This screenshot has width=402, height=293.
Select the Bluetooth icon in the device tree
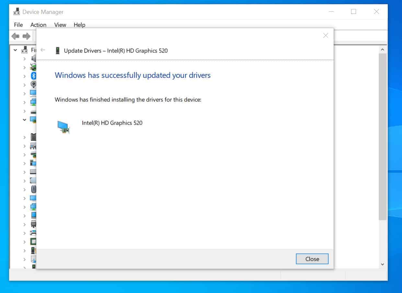(33, 76)
